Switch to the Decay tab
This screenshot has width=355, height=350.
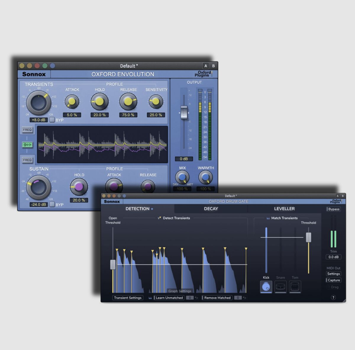(211, 209)
